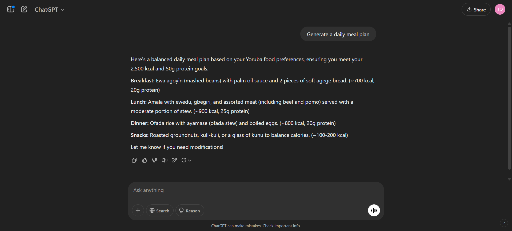Open the TO account profile menu
The image size is (512, 231).
[500, 9]
